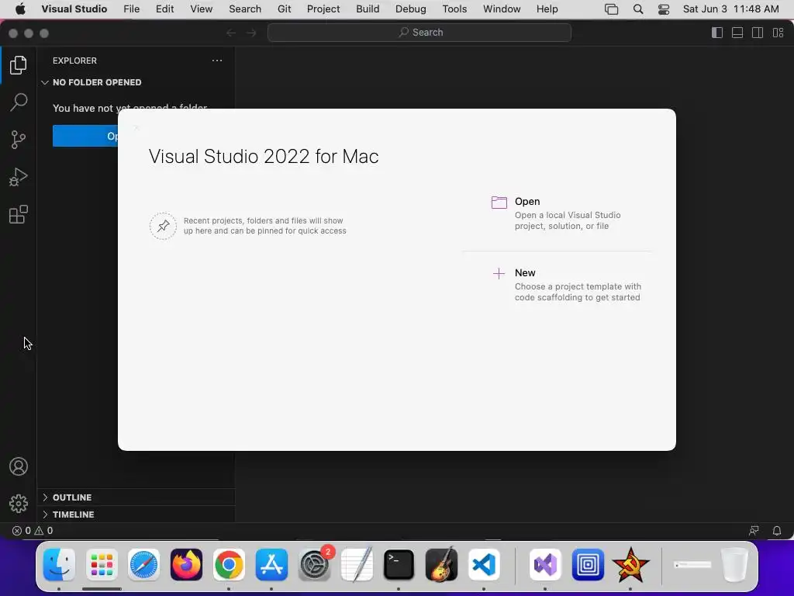The image size is (794, 596).
Task: Click the blue concentric squares Dock icon
Action: click(588, 565)
